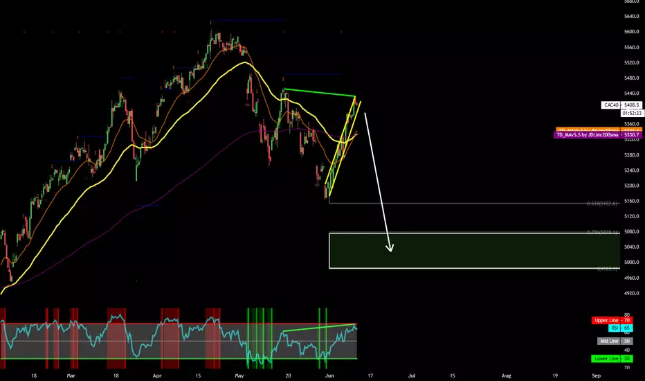The image size is (645, 381).
Task: Click the 5560.0 price axis value
Action: click(631, 47)
